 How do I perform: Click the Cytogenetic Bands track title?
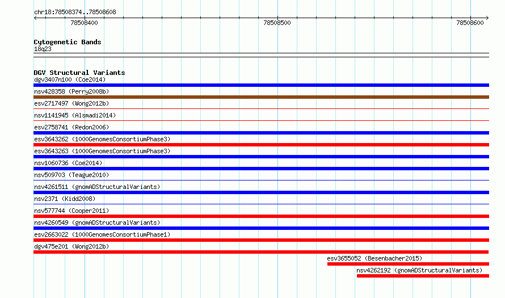point(68,42)
